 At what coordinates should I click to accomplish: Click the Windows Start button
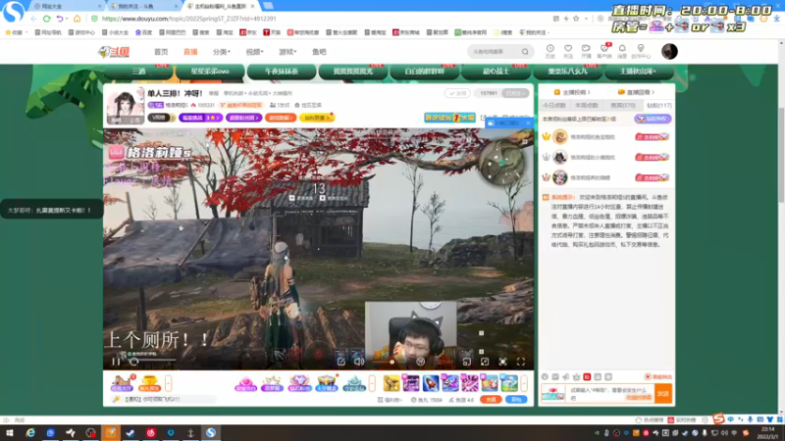click(x=10, y=433)
